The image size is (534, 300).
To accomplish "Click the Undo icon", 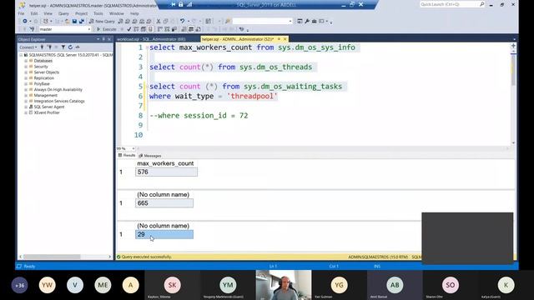I will pos(183,21).
